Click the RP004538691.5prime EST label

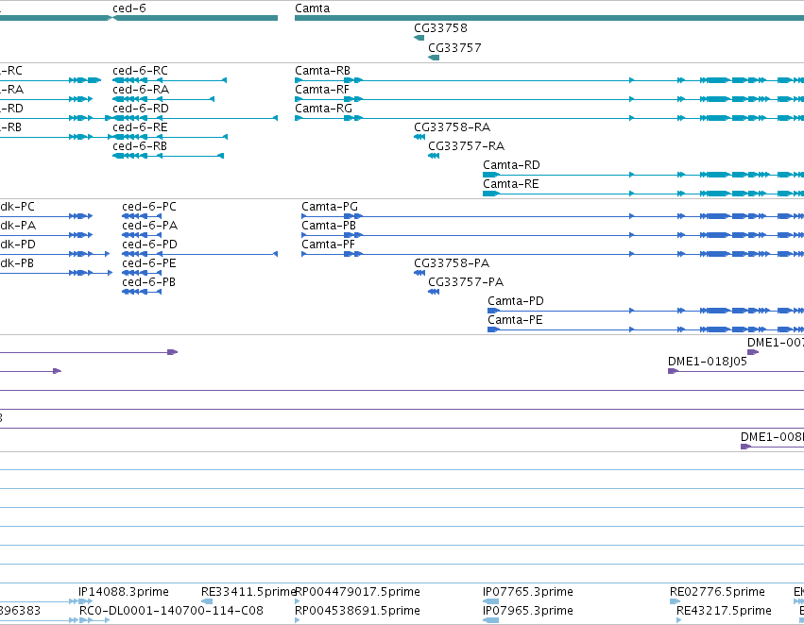[x=357, y=611]
